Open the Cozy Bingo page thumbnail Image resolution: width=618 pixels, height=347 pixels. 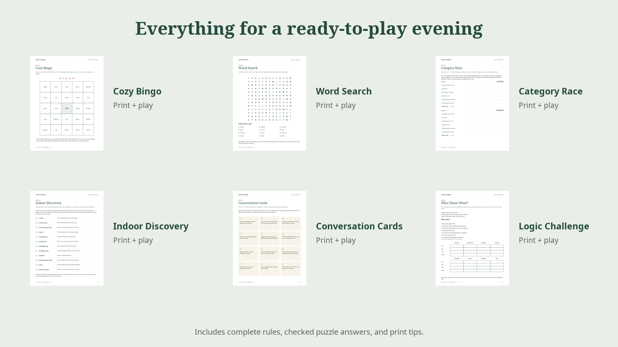[x=67, y=103]
